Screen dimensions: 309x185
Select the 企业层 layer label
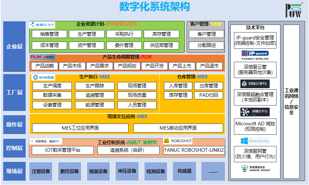click(x=14, y=47)
